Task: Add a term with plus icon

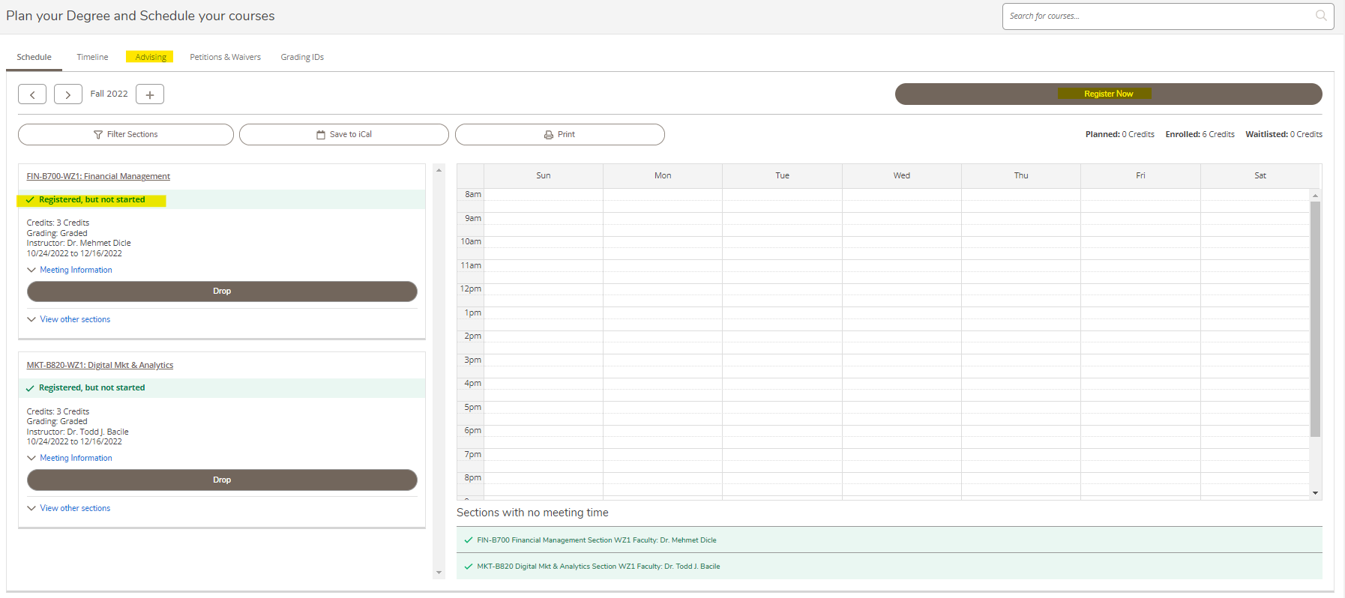Action: 150,94
